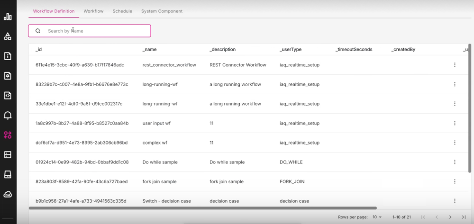Open three-dot menu for Do while sample

455,162
